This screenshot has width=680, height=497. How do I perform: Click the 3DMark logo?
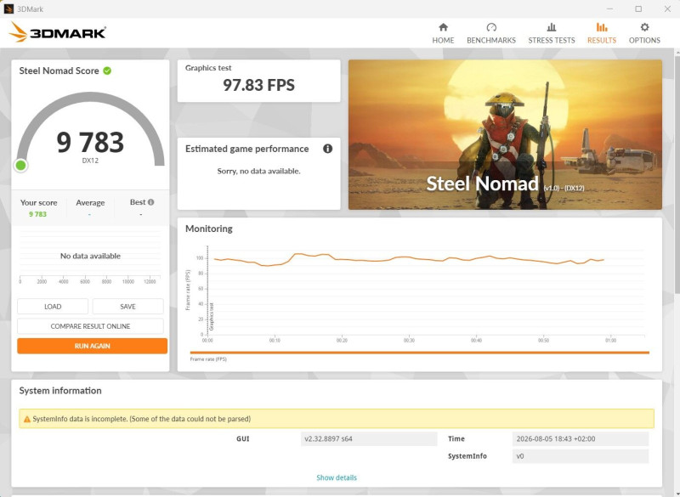[x=57, y=32]
